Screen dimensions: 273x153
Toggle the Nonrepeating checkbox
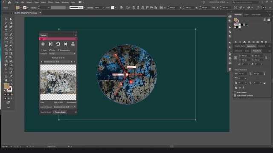coord(58,50)
